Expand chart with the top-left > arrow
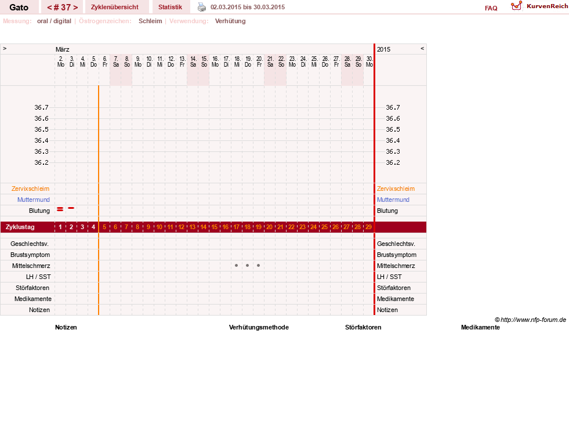Screen dimensions: 569x431 tap(5, 48)
